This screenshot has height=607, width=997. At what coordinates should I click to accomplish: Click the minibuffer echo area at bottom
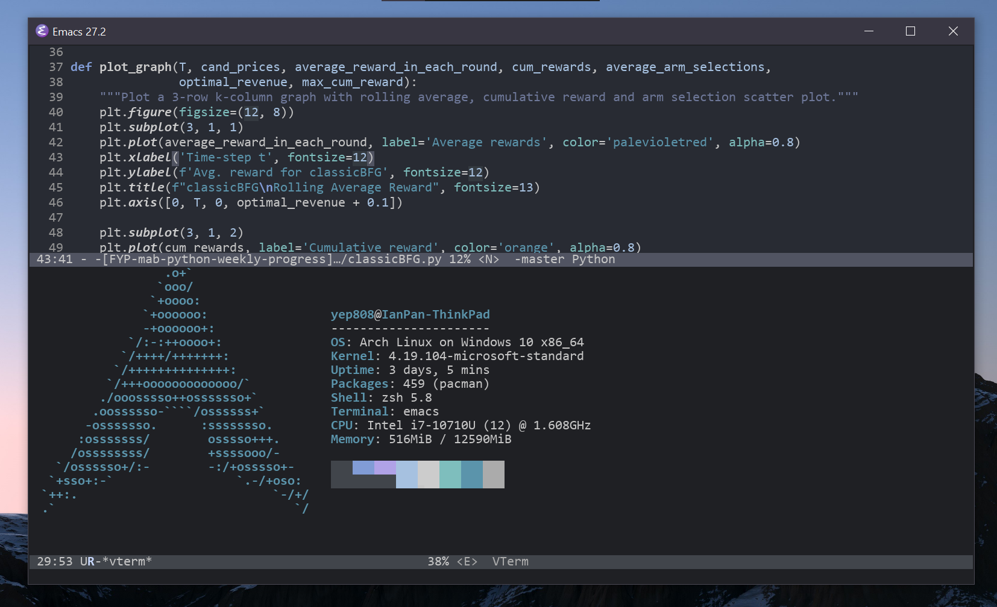pyautogui.click(x=501, y=576)
